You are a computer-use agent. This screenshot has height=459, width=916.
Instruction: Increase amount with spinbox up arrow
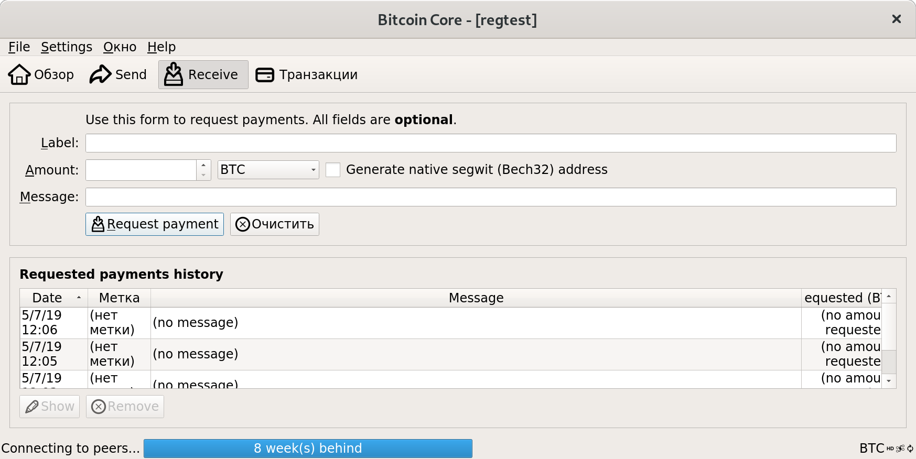[204, 165]
